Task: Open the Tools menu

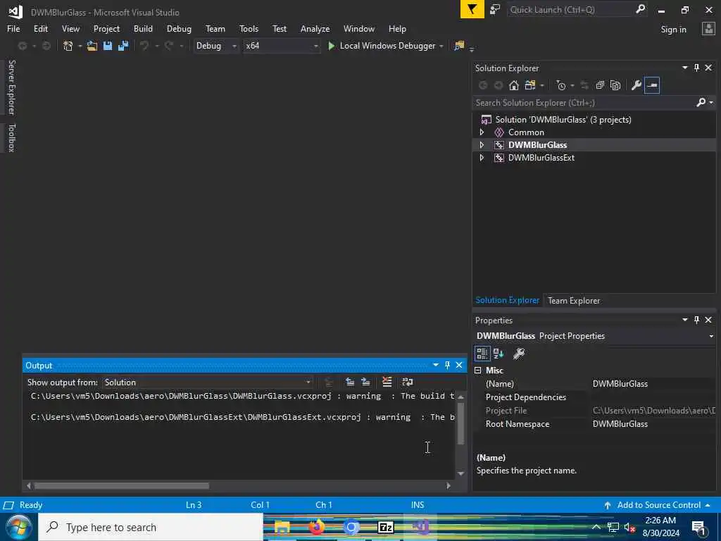Action: [249, 28]
